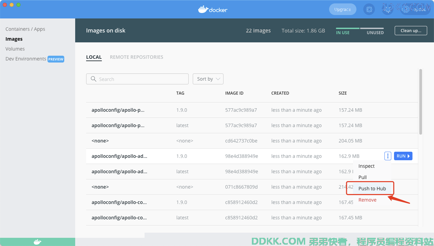Screen dimensions: 434x246
Task: Focus the image Search field
Action: click(x=137, y=79)
